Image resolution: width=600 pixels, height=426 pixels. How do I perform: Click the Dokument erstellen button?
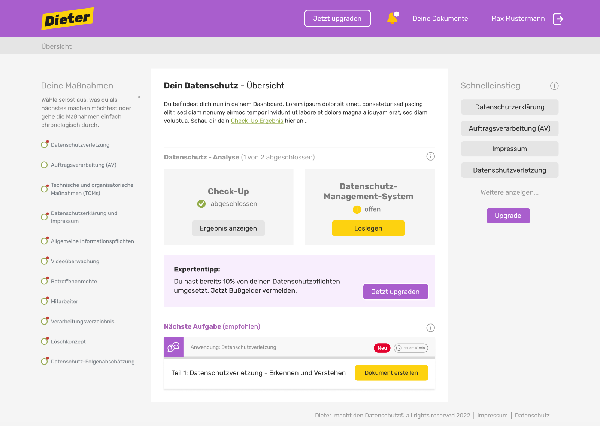pos(391,373)
